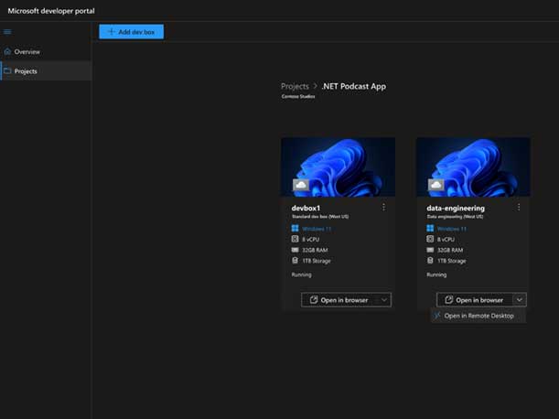Click the Projects folder icon in sidebar

(8, 71)
